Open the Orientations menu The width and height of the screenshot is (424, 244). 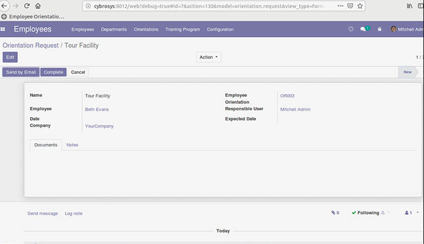click(x=146, y=29)
